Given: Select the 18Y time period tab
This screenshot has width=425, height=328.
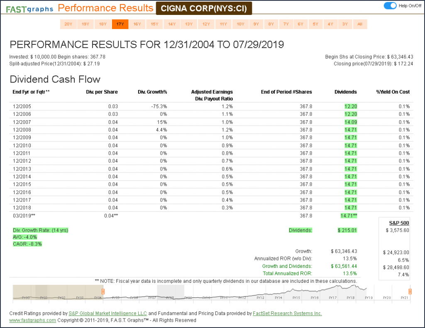Looking at the screenshot, I should [x=103, y=24].
